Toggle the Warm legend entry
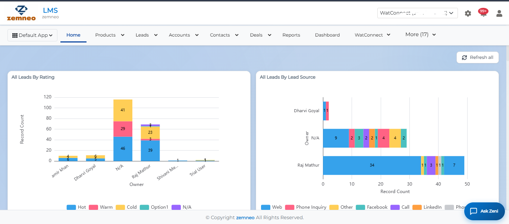The height and width of the screenshot is (224, 509). pyautogui.click(x=101, y=207)
